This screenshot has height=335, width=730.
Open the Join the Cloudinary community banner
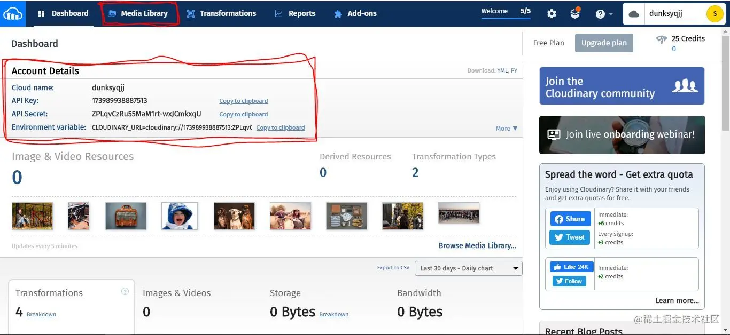(x=622, y=86)
